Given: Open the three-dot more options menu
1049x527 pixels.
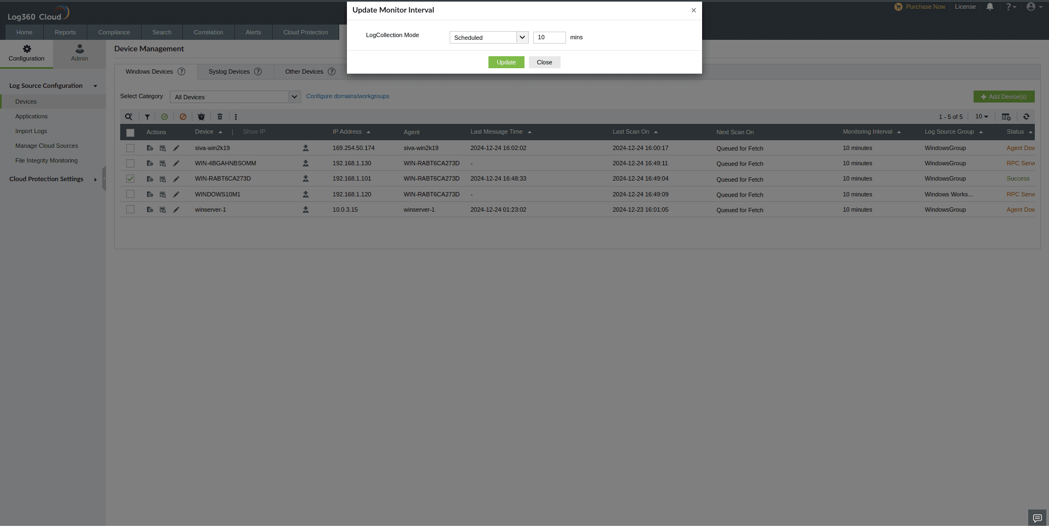Looking at the screenshot, I should (x=235, y=117).
